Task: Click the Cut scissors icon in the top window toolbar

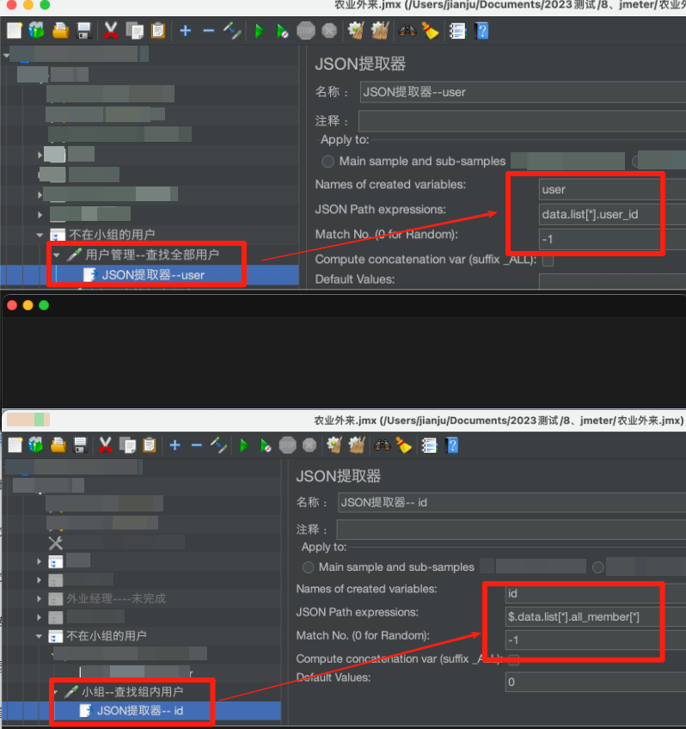Action: coord(111,31)
